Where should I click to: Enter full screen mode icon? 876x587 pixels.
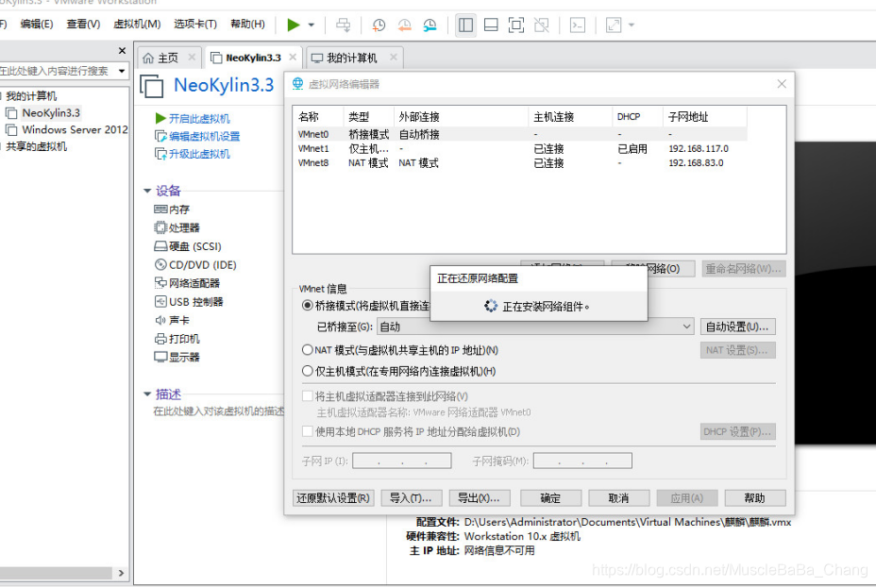click(x=516, y=25)
